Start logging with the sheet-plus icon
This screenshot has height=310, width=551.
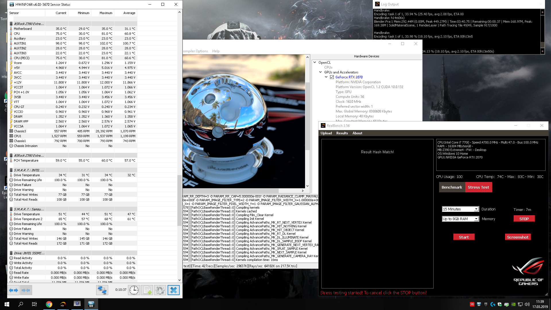point(147,290)
